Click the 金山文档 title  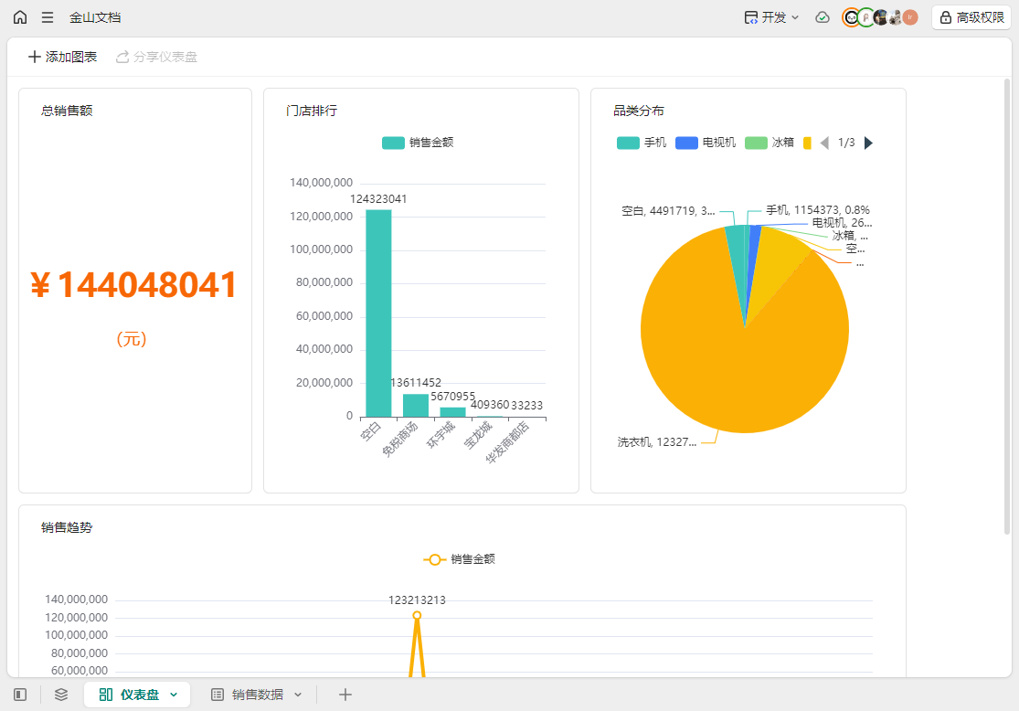pyautogui.click(x=95, y=17)
